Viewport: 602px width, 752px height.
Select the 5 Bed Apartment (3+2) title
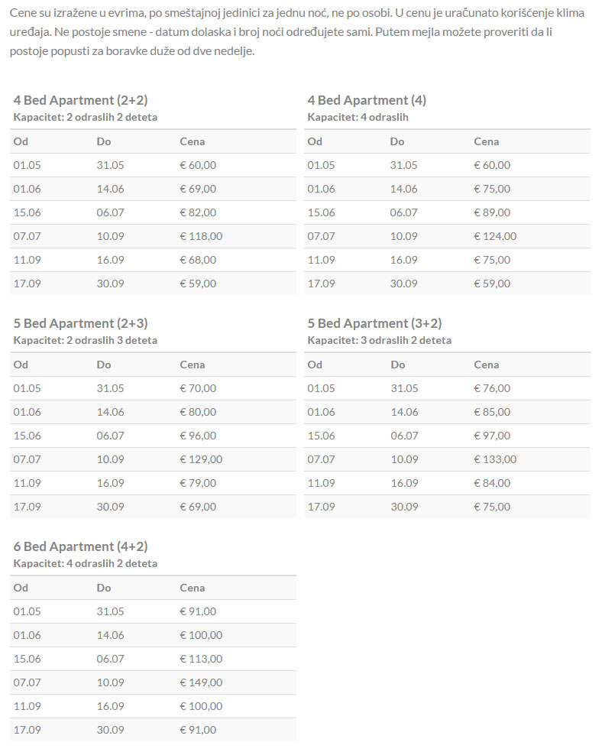(374, 323)
